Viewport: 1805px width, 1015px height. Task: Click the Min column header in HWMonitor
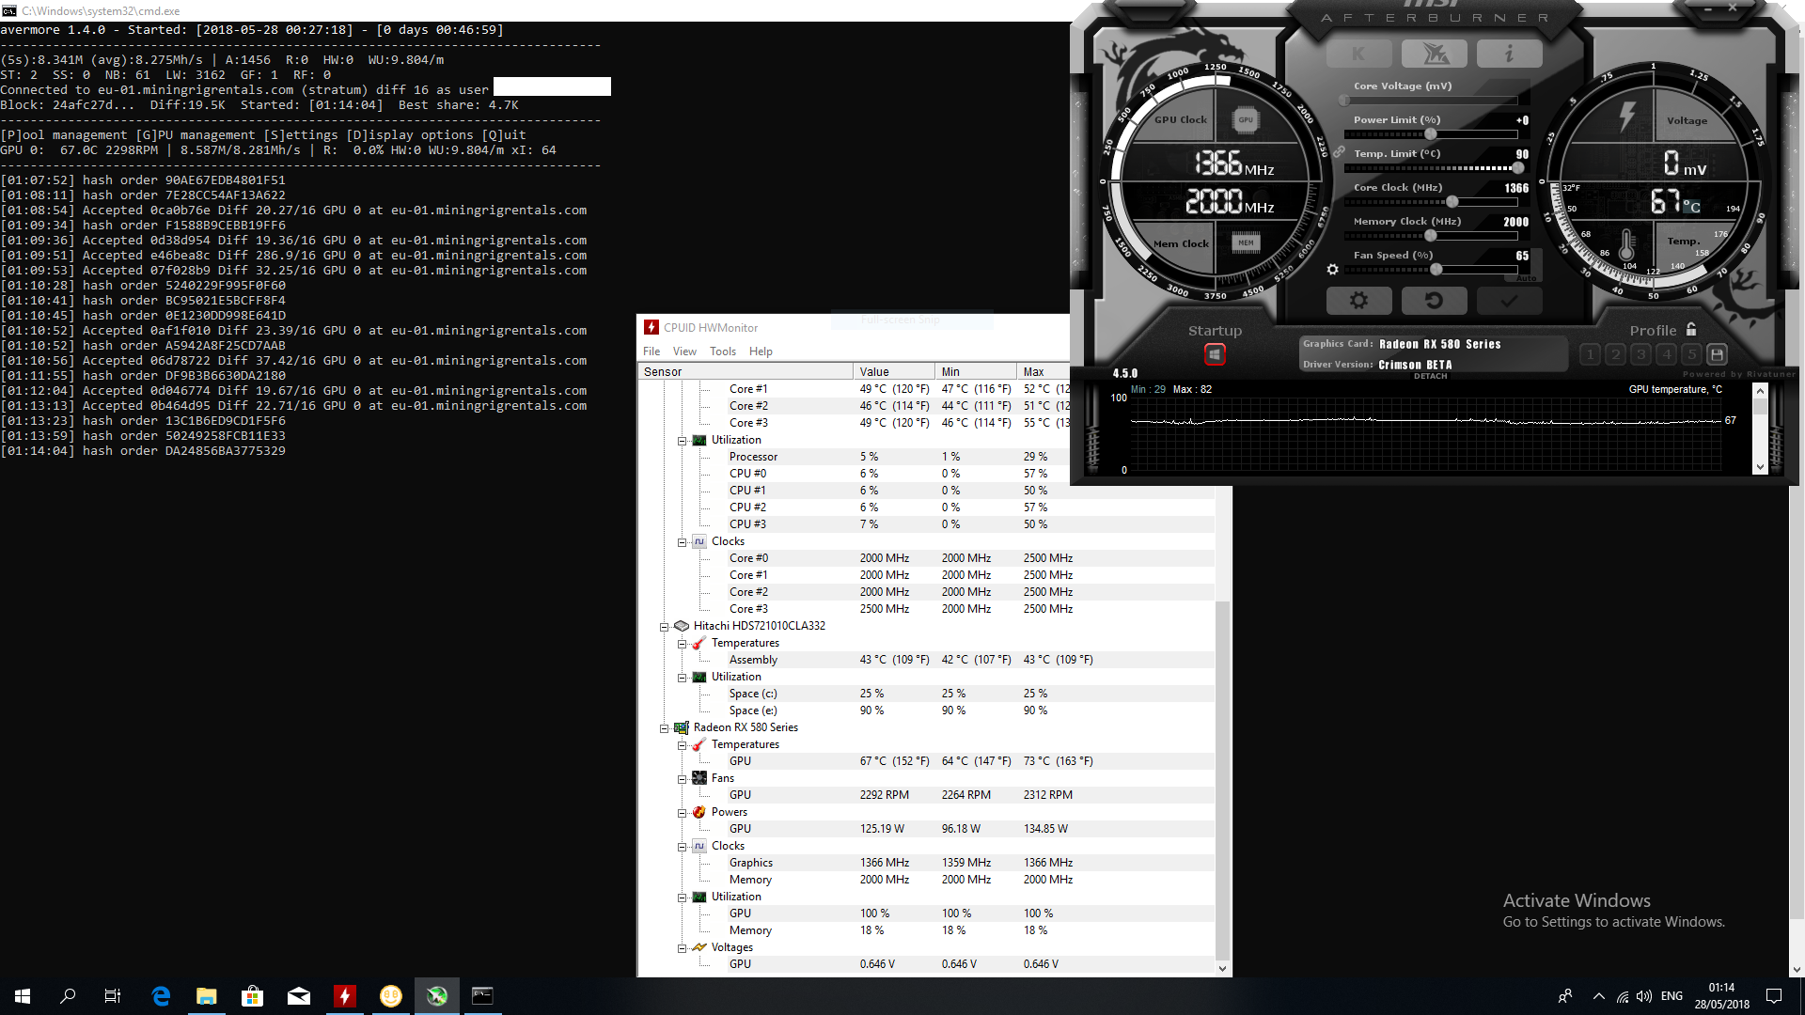(x=976, y=371)
